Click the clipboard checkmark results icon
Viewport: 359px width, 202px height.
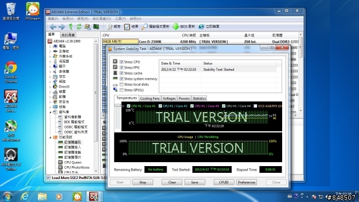point(127,27)
